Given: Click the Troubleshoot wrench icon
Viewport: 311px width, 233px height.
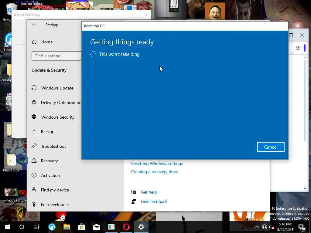Looking at the screenshot, I should [x=34, y=146].
